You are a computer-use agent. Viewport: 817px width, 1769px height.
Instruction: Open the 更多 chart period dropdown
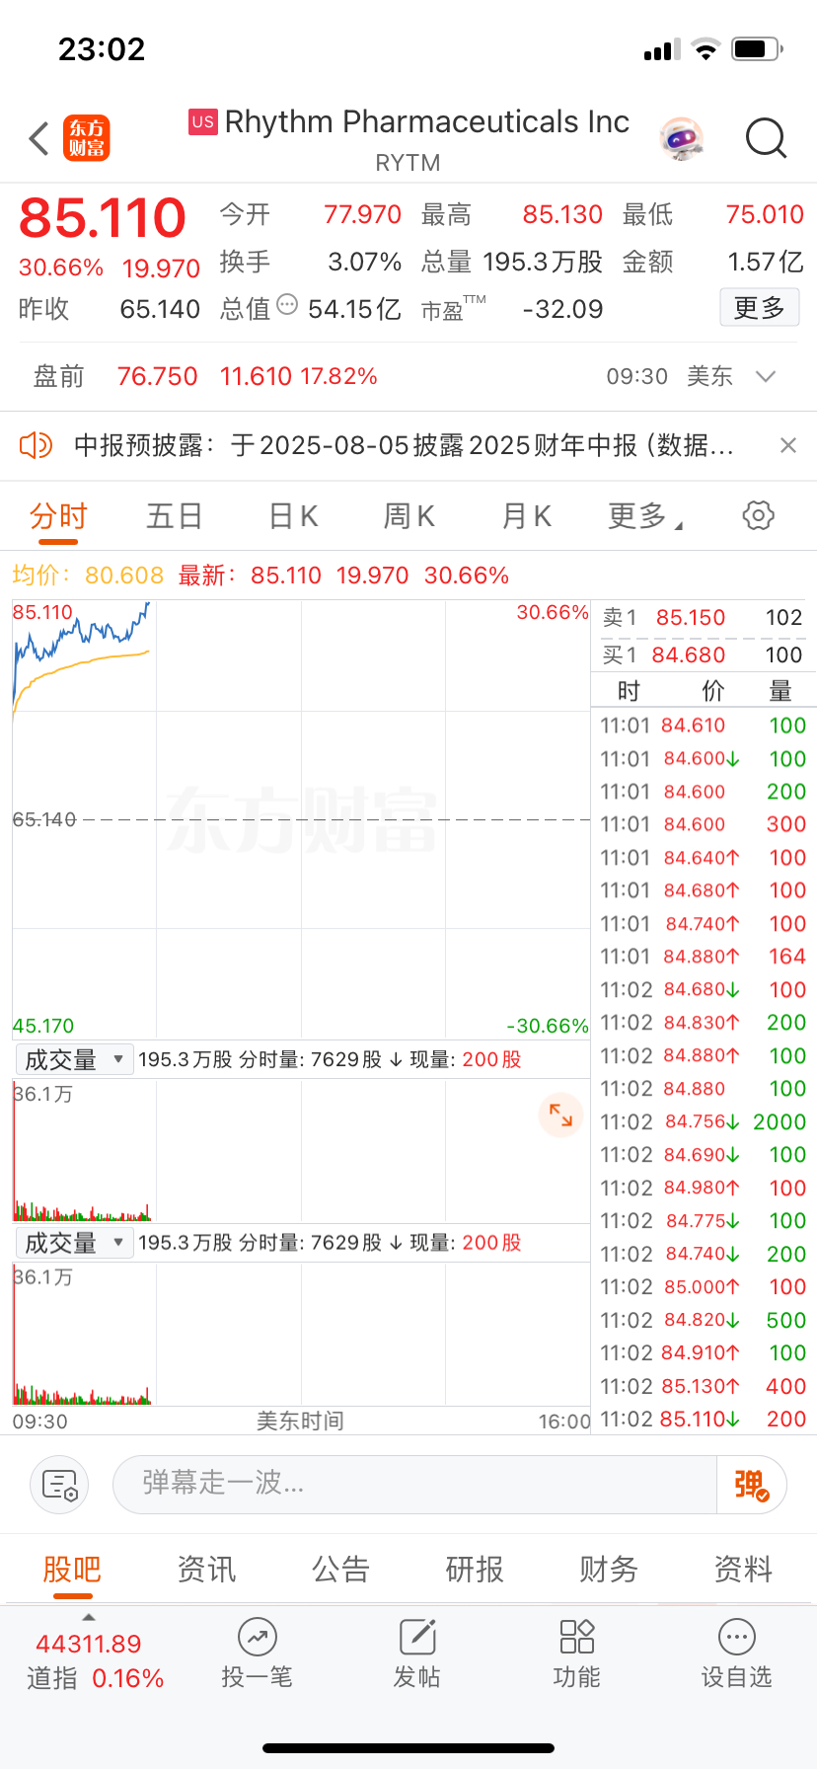pyautogui.click(x=644, y=516)
